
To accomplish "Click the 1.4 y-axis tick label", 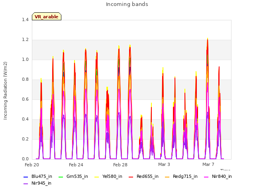I will tap(25, 20).
